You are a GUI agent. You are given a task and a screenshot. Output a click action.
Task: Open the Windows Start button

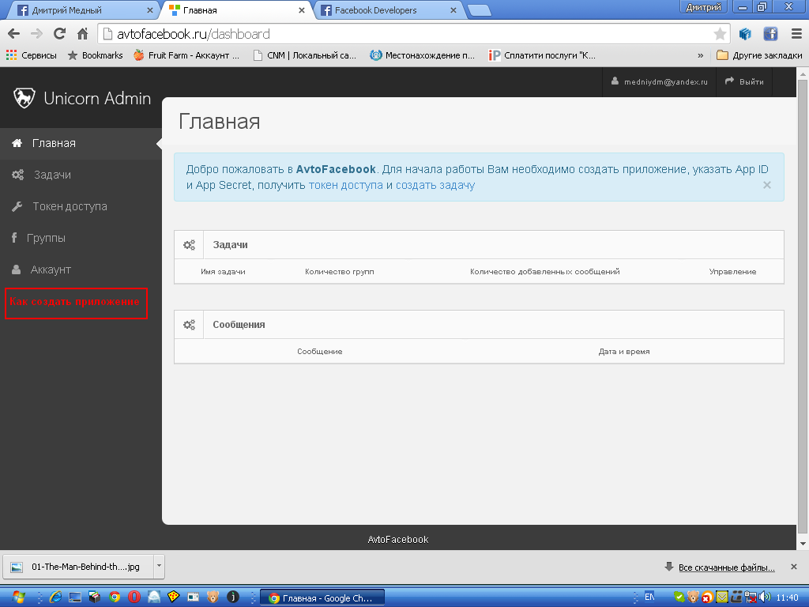(18, 598)
